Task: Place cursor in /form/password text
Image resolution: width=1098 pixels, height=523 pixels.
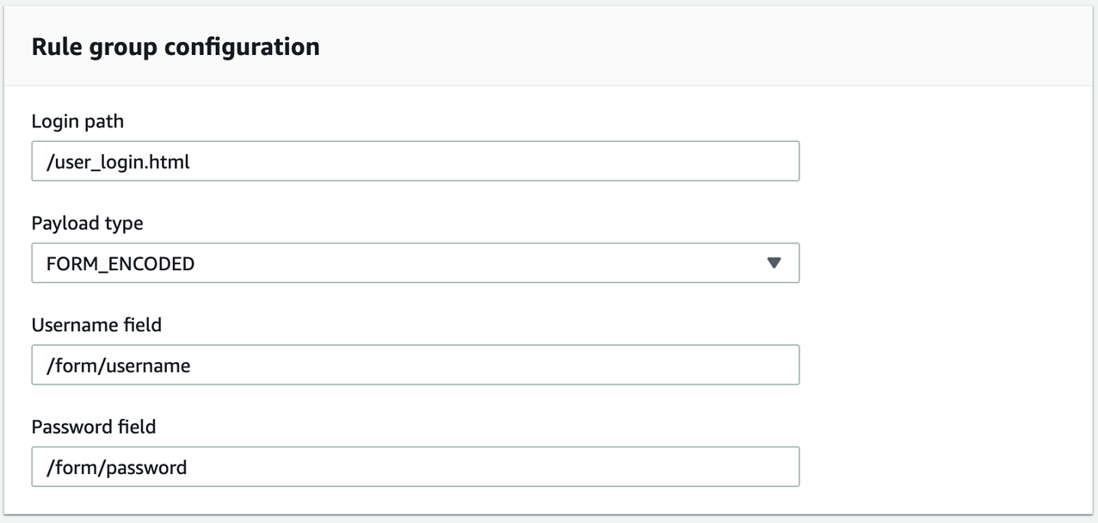Action: (x=116, y=467)
